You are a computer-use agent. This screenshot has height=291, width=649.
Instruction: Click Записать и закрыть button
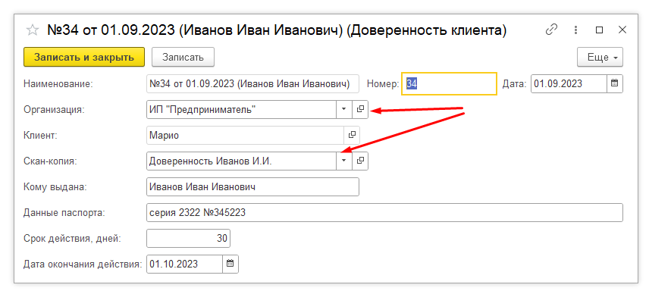[84, 57]
